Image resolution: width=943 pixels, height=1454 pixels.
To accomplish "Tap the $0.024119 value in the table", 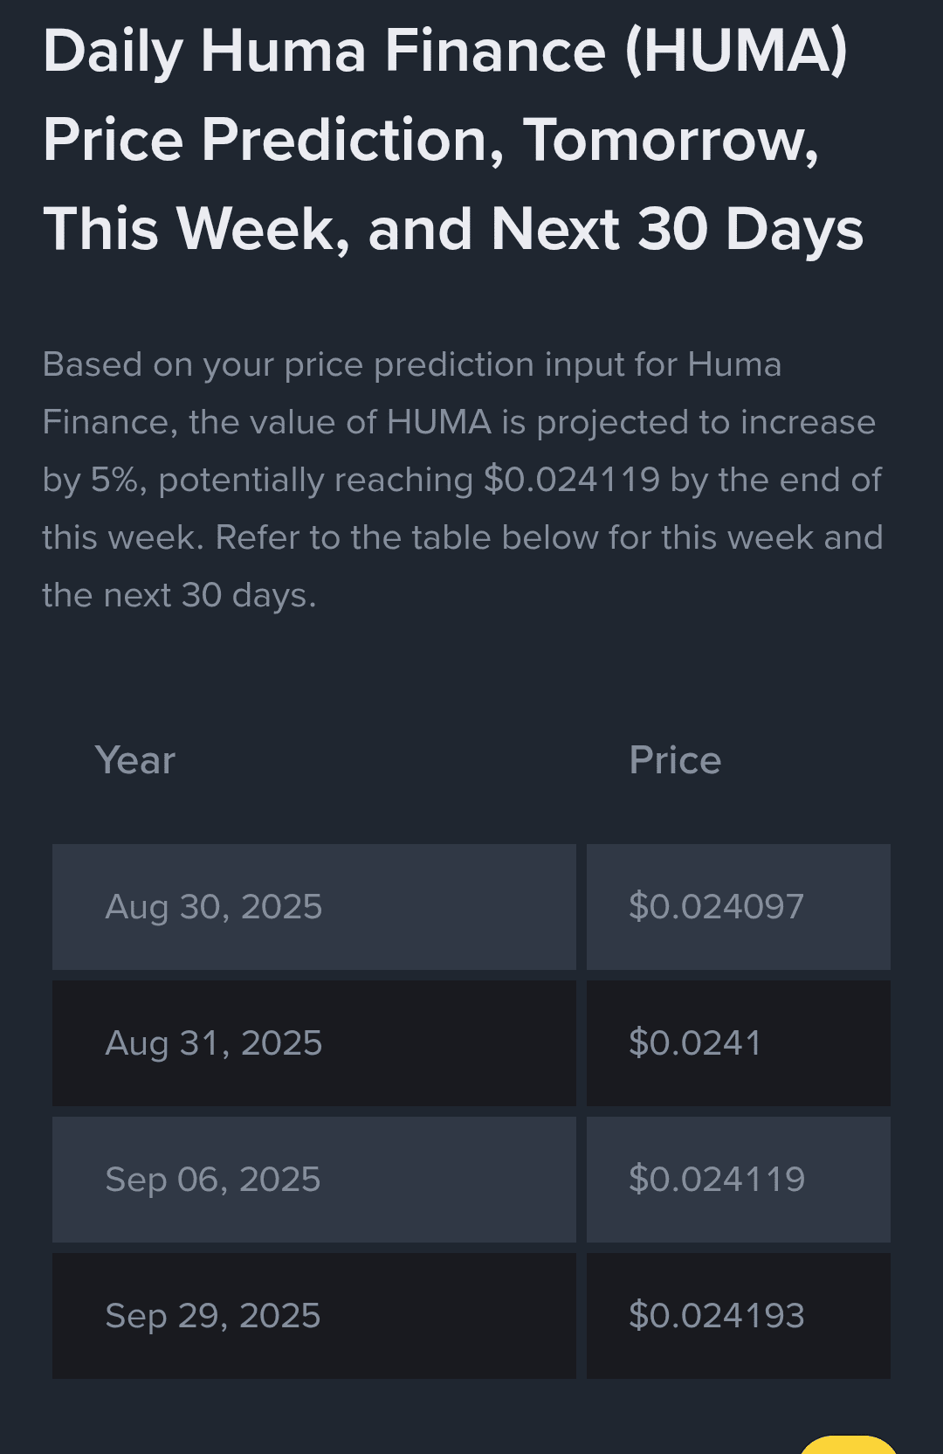I will tap(739, 1180).
